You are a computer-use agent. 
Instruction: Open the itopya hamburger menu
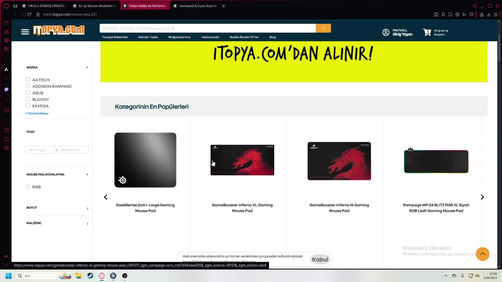[25, 32]
